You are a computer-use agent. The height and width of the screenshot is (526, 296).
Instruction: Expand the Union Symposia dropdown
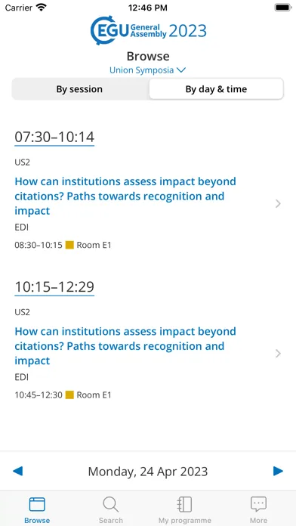[148, 70]
